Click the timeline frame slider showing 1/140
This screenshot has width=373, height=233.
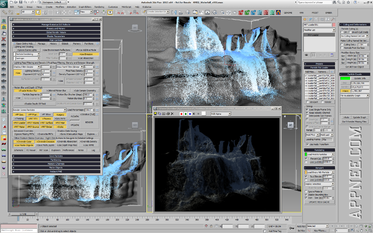pos(23,214)
